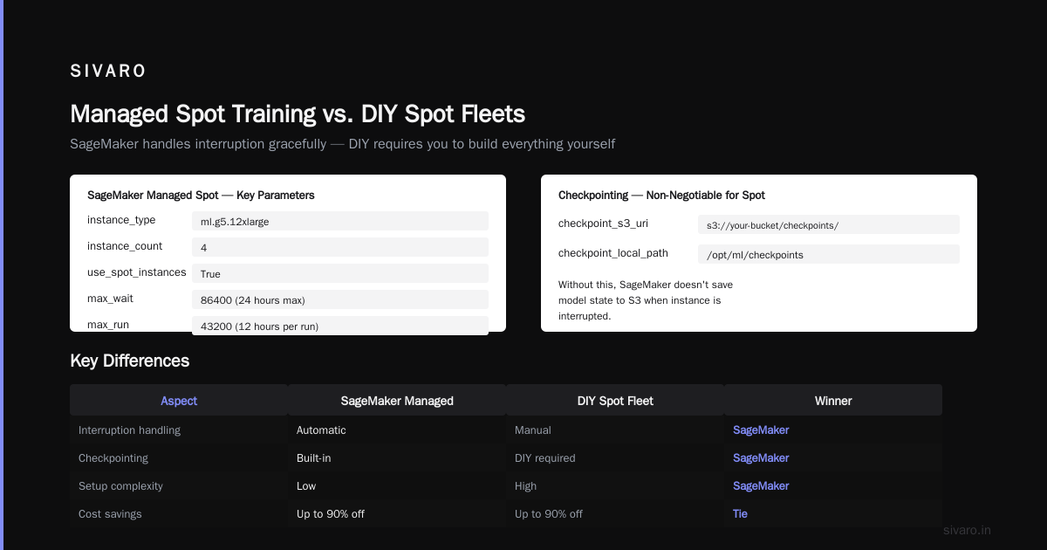
Task: Click Checkpointing Non-Negotiable for Spot heading
Action: [661, 195]
